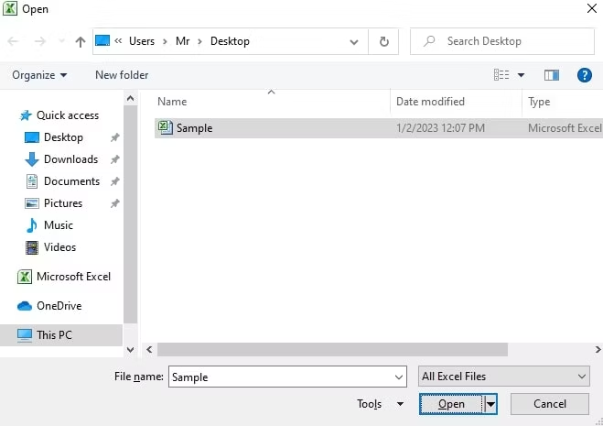
Task: Click the Search Desktop field
Action: (501, 41)
